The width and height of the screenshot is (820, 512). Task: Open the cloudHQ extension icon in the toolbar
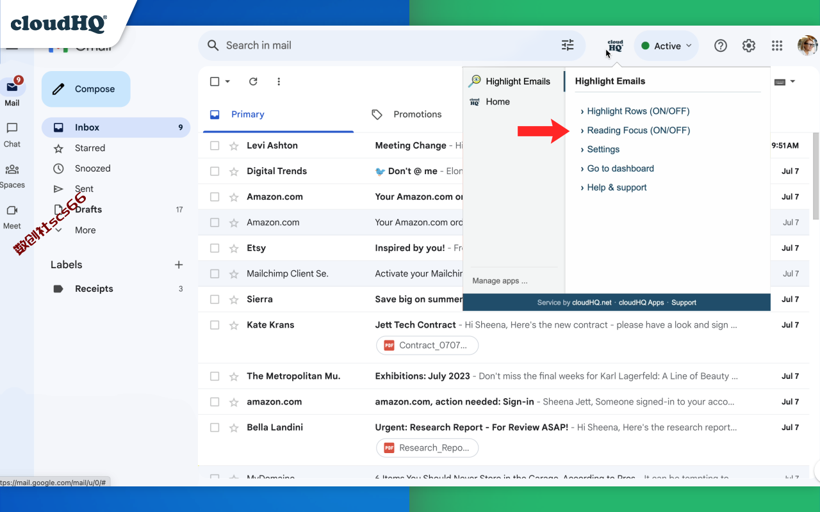pyautogui.click(x=615, y=46)
